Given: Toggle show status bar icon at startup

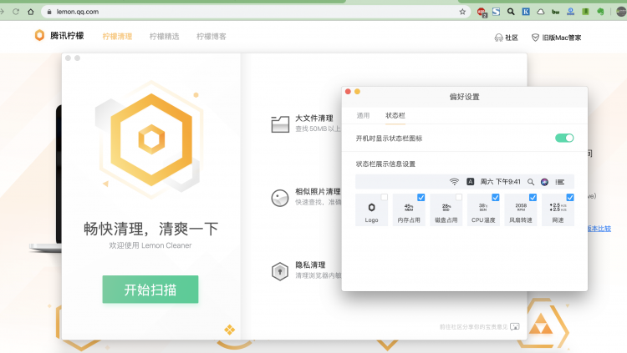Looking at the screenshot, I should [564, 138].
